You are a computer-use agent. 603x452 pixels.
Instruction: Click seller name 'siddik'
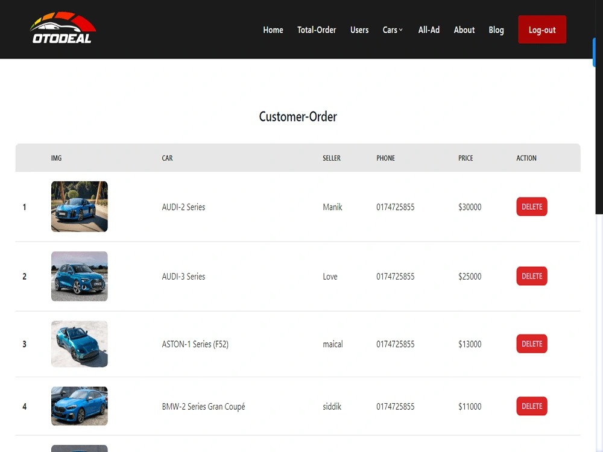[x=332, y=406]
